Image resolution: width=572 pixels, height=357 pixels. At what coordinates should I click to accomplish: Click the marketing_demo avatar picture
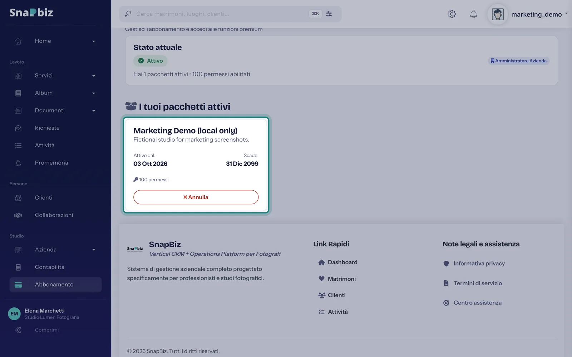click(498, 14)
